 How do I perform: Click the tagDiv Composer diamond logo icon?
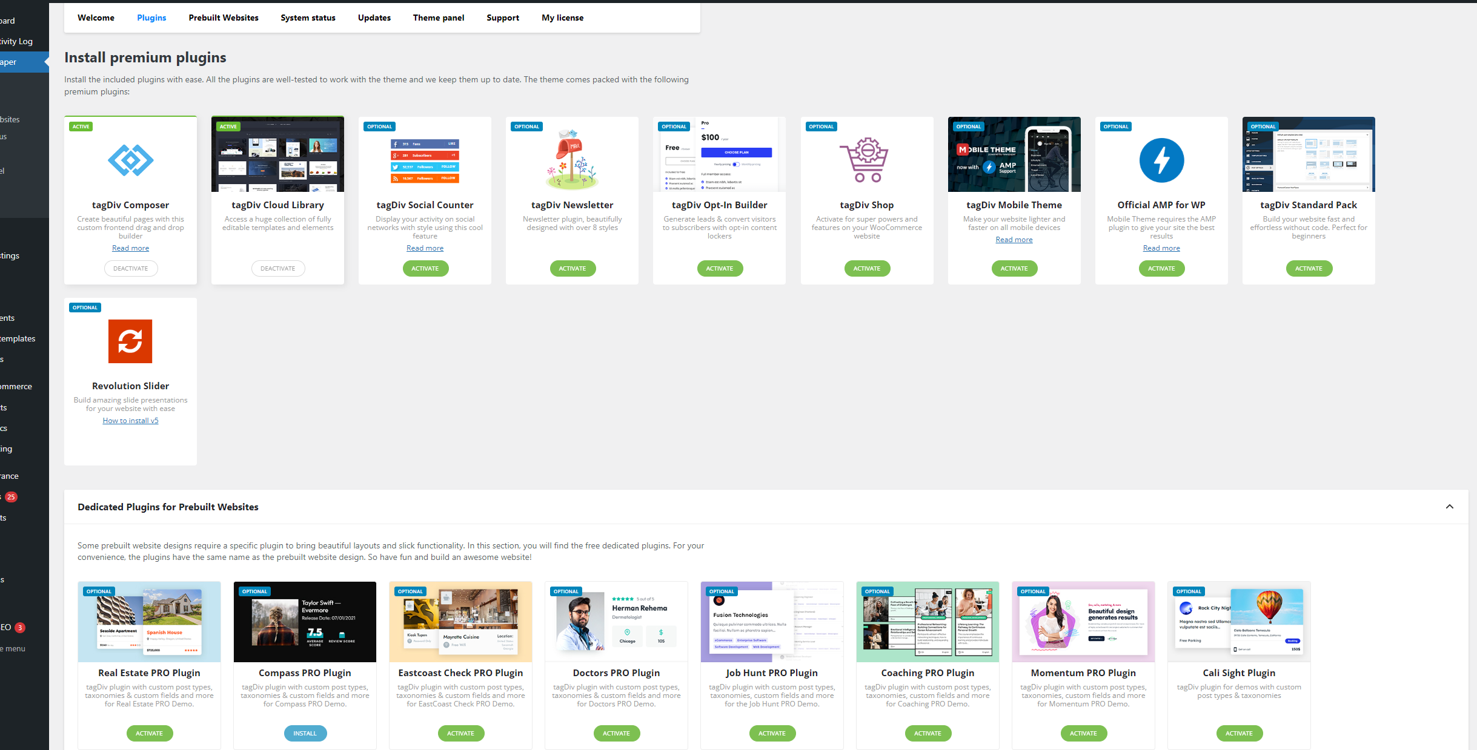tap(130, 160)
